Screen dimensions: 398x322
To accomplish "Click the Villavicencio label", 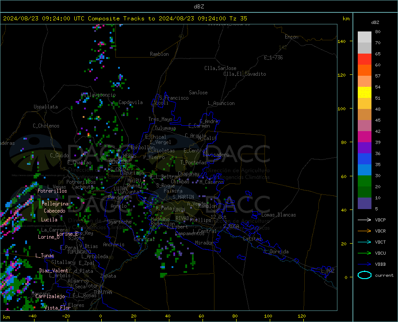I will [x=98, y=95].
